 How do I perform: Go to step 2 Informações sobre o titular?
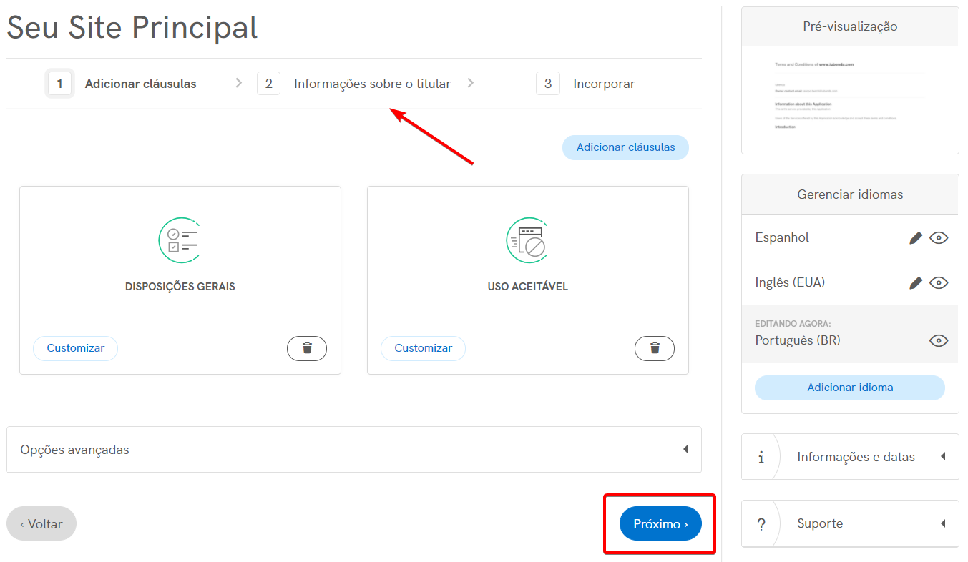(371, 84)
